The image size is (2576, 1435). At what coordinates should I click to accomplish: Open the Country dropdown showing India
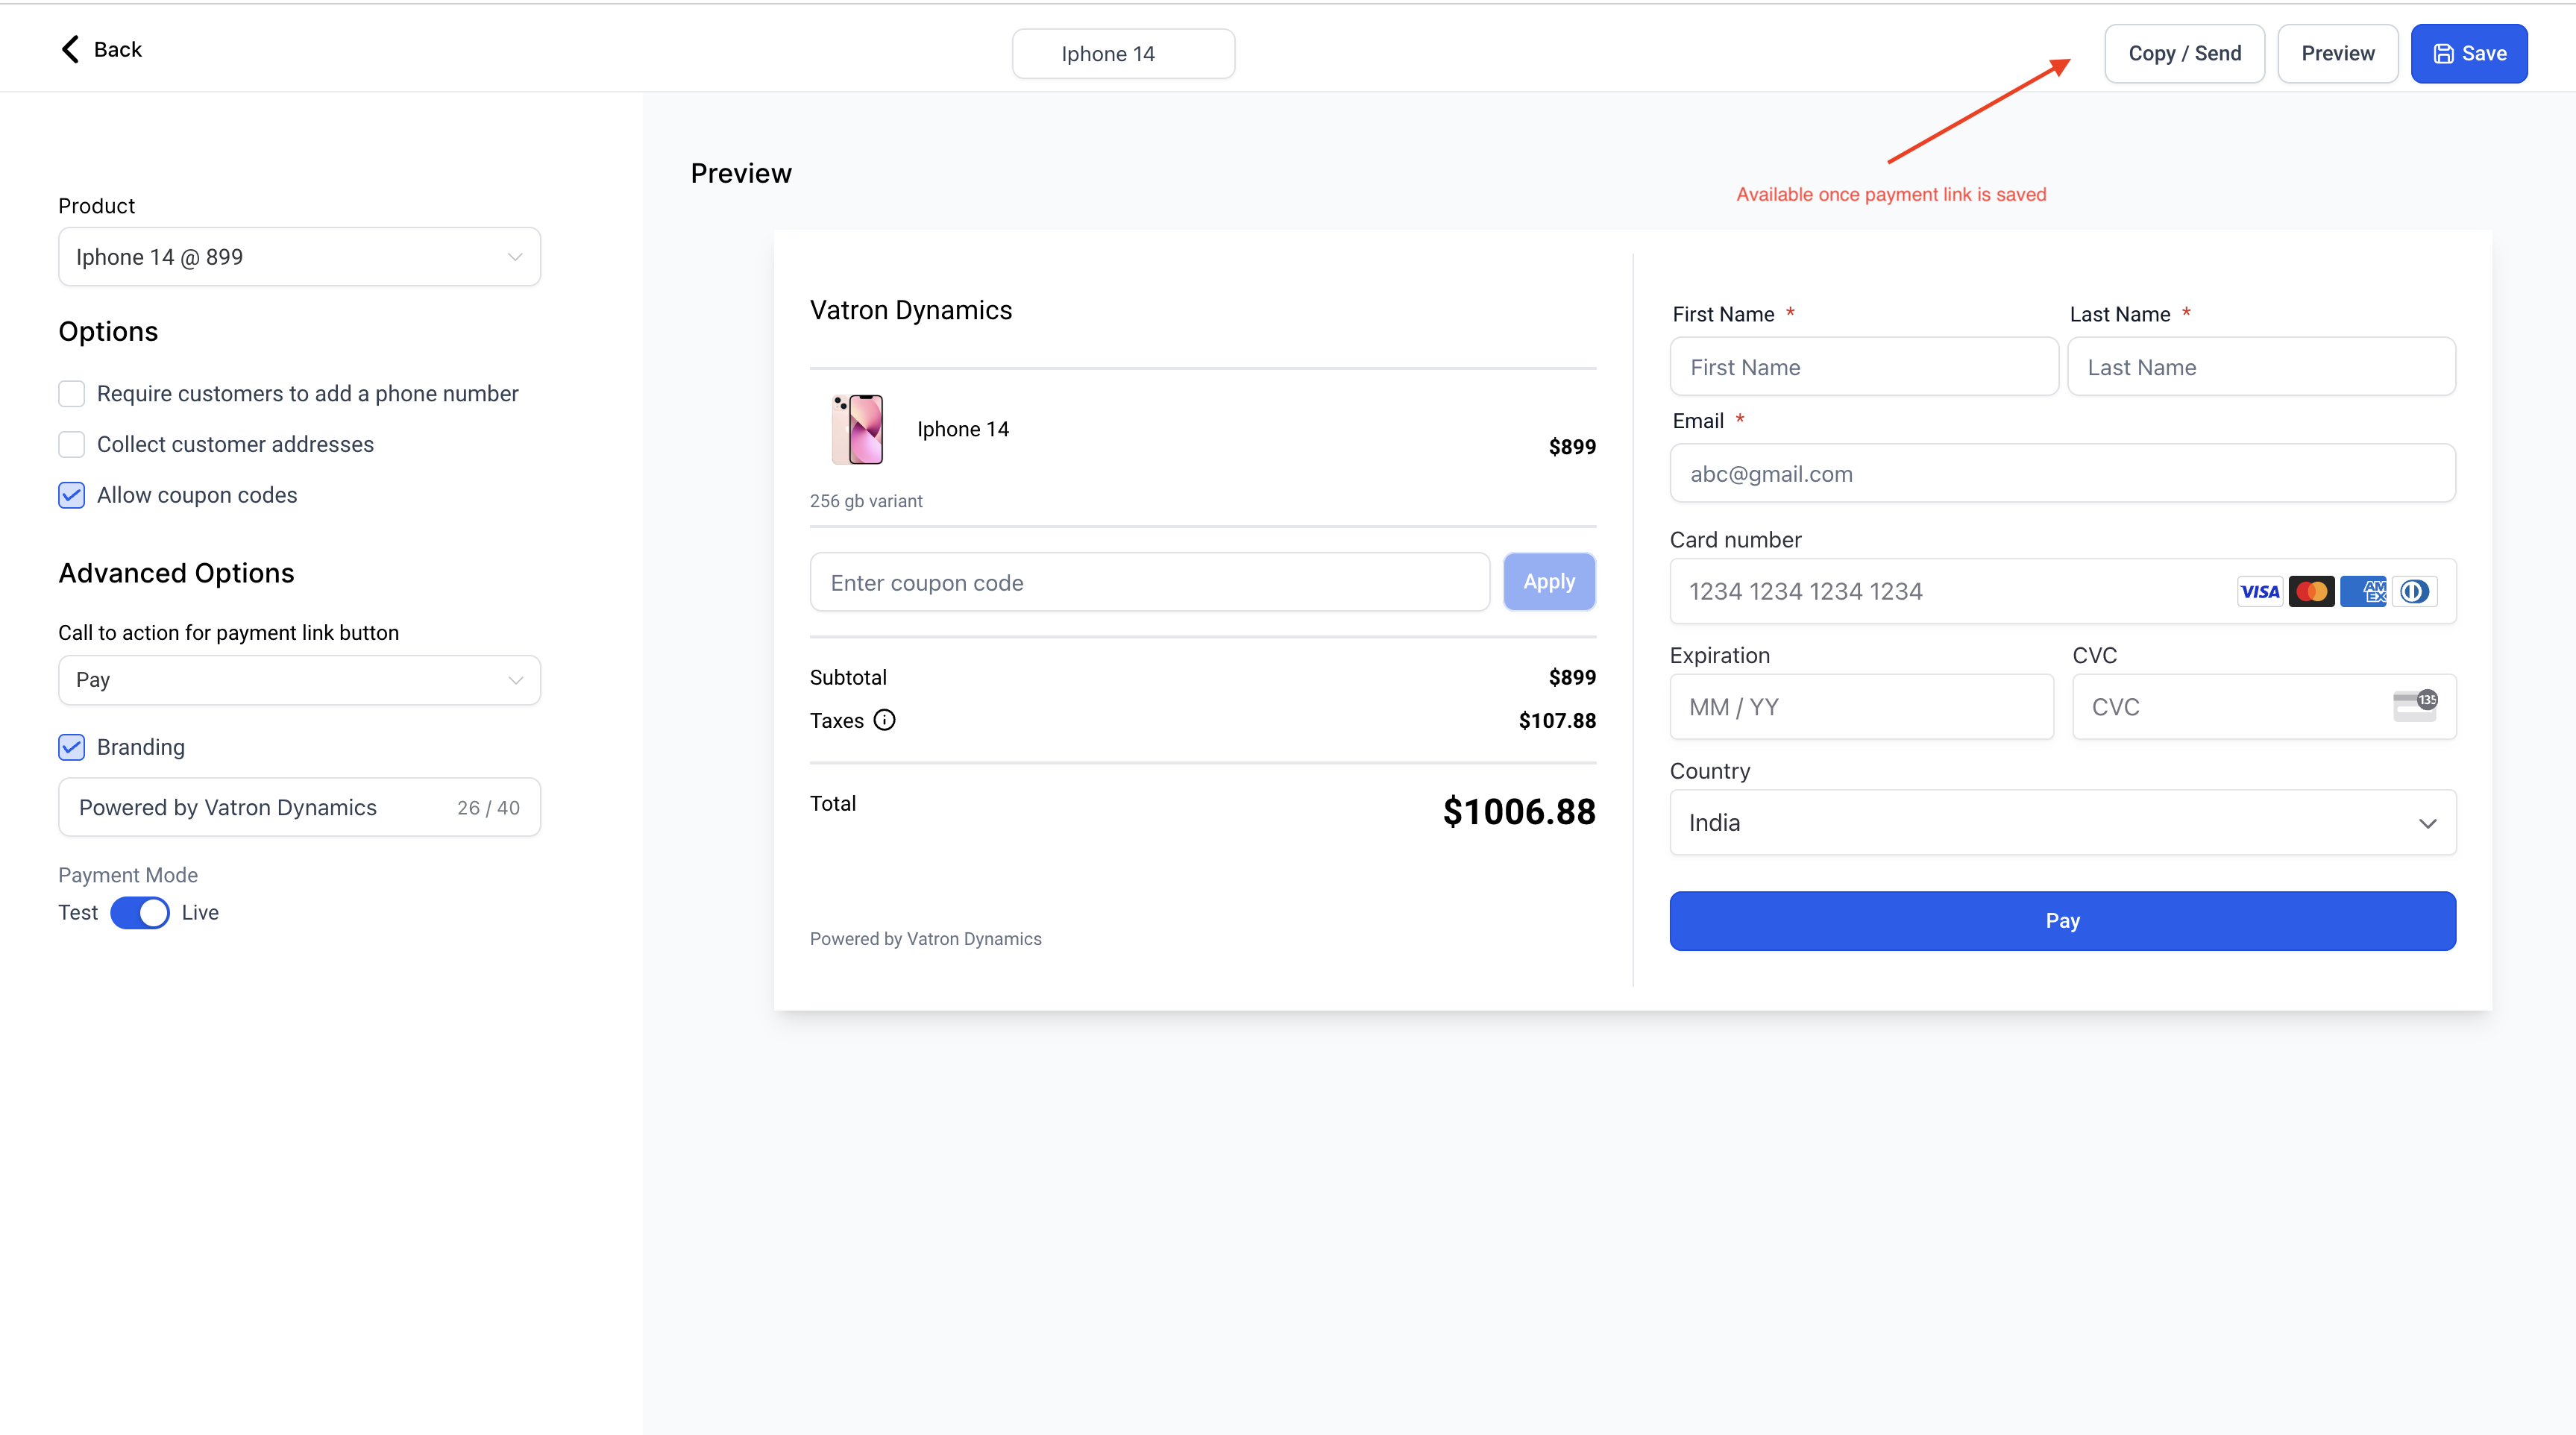(2062, 823)
